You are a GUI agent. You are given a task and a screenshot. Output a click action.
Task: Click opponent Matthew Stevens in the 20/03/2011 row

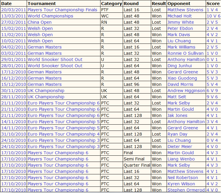[x=185, y=10]
